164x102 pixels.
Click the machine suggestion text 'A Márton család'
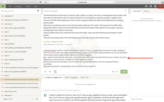(55, 95)
